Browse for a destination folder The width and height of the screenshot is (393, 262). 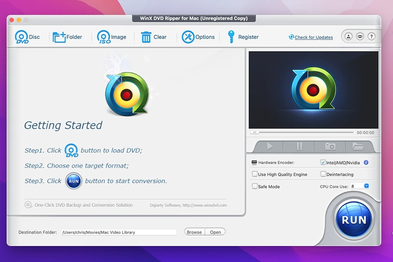click(194, 232)
